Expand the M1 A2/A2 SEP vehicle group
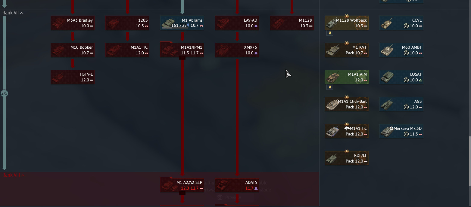 (x=182, y=193)
